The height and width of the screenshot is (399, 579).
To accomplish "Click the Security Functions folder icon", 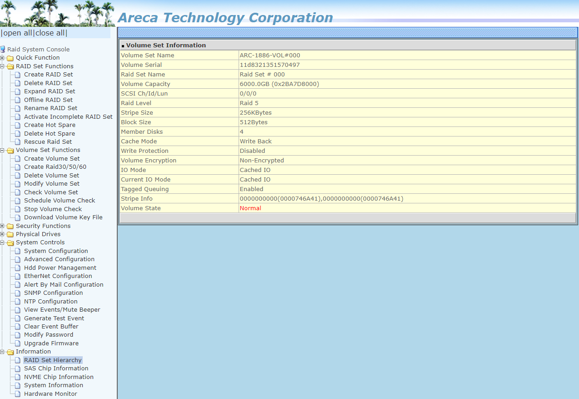I will pos(10,226).
